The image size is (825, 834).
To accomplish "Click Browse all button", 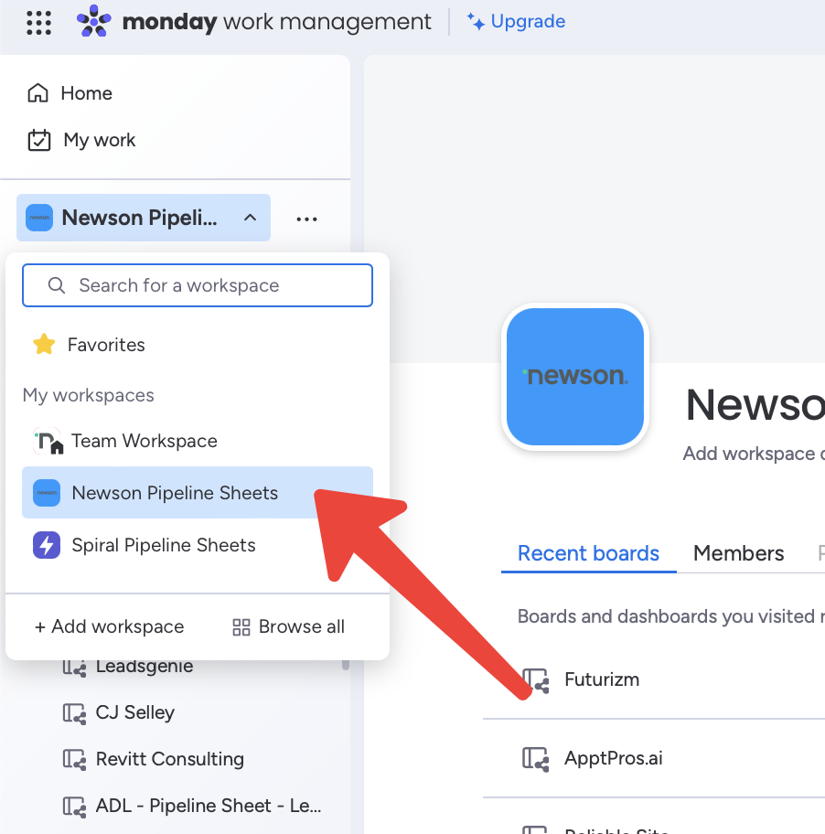I will (288, 626).
